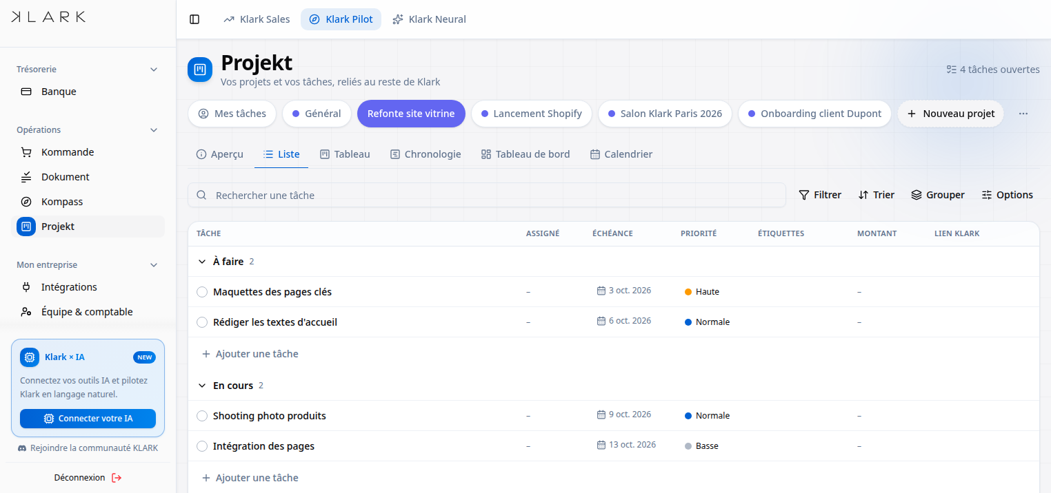
Task: Click the KLARK logo
Action: pos(48,17)
